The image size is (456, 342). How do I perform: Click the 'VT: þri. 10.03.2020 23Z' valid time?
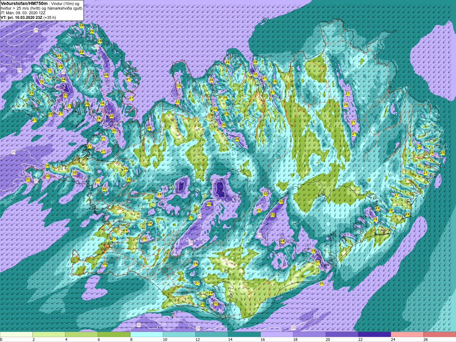click(21, 17)
